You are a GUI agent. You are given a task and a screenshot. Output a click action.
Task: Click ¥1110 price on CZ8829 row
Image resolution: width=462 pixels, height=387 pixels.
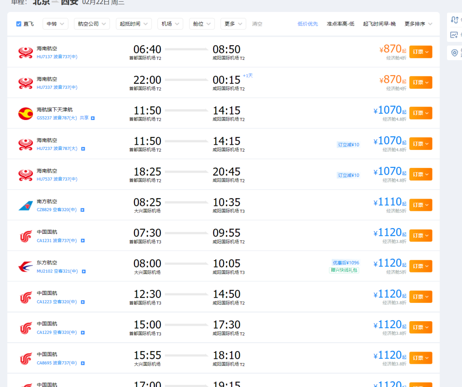(390, 202)
